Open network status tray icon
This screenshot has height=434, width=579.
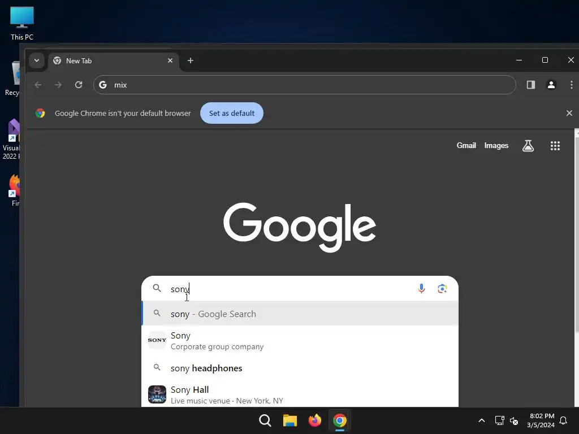(499, 420)
